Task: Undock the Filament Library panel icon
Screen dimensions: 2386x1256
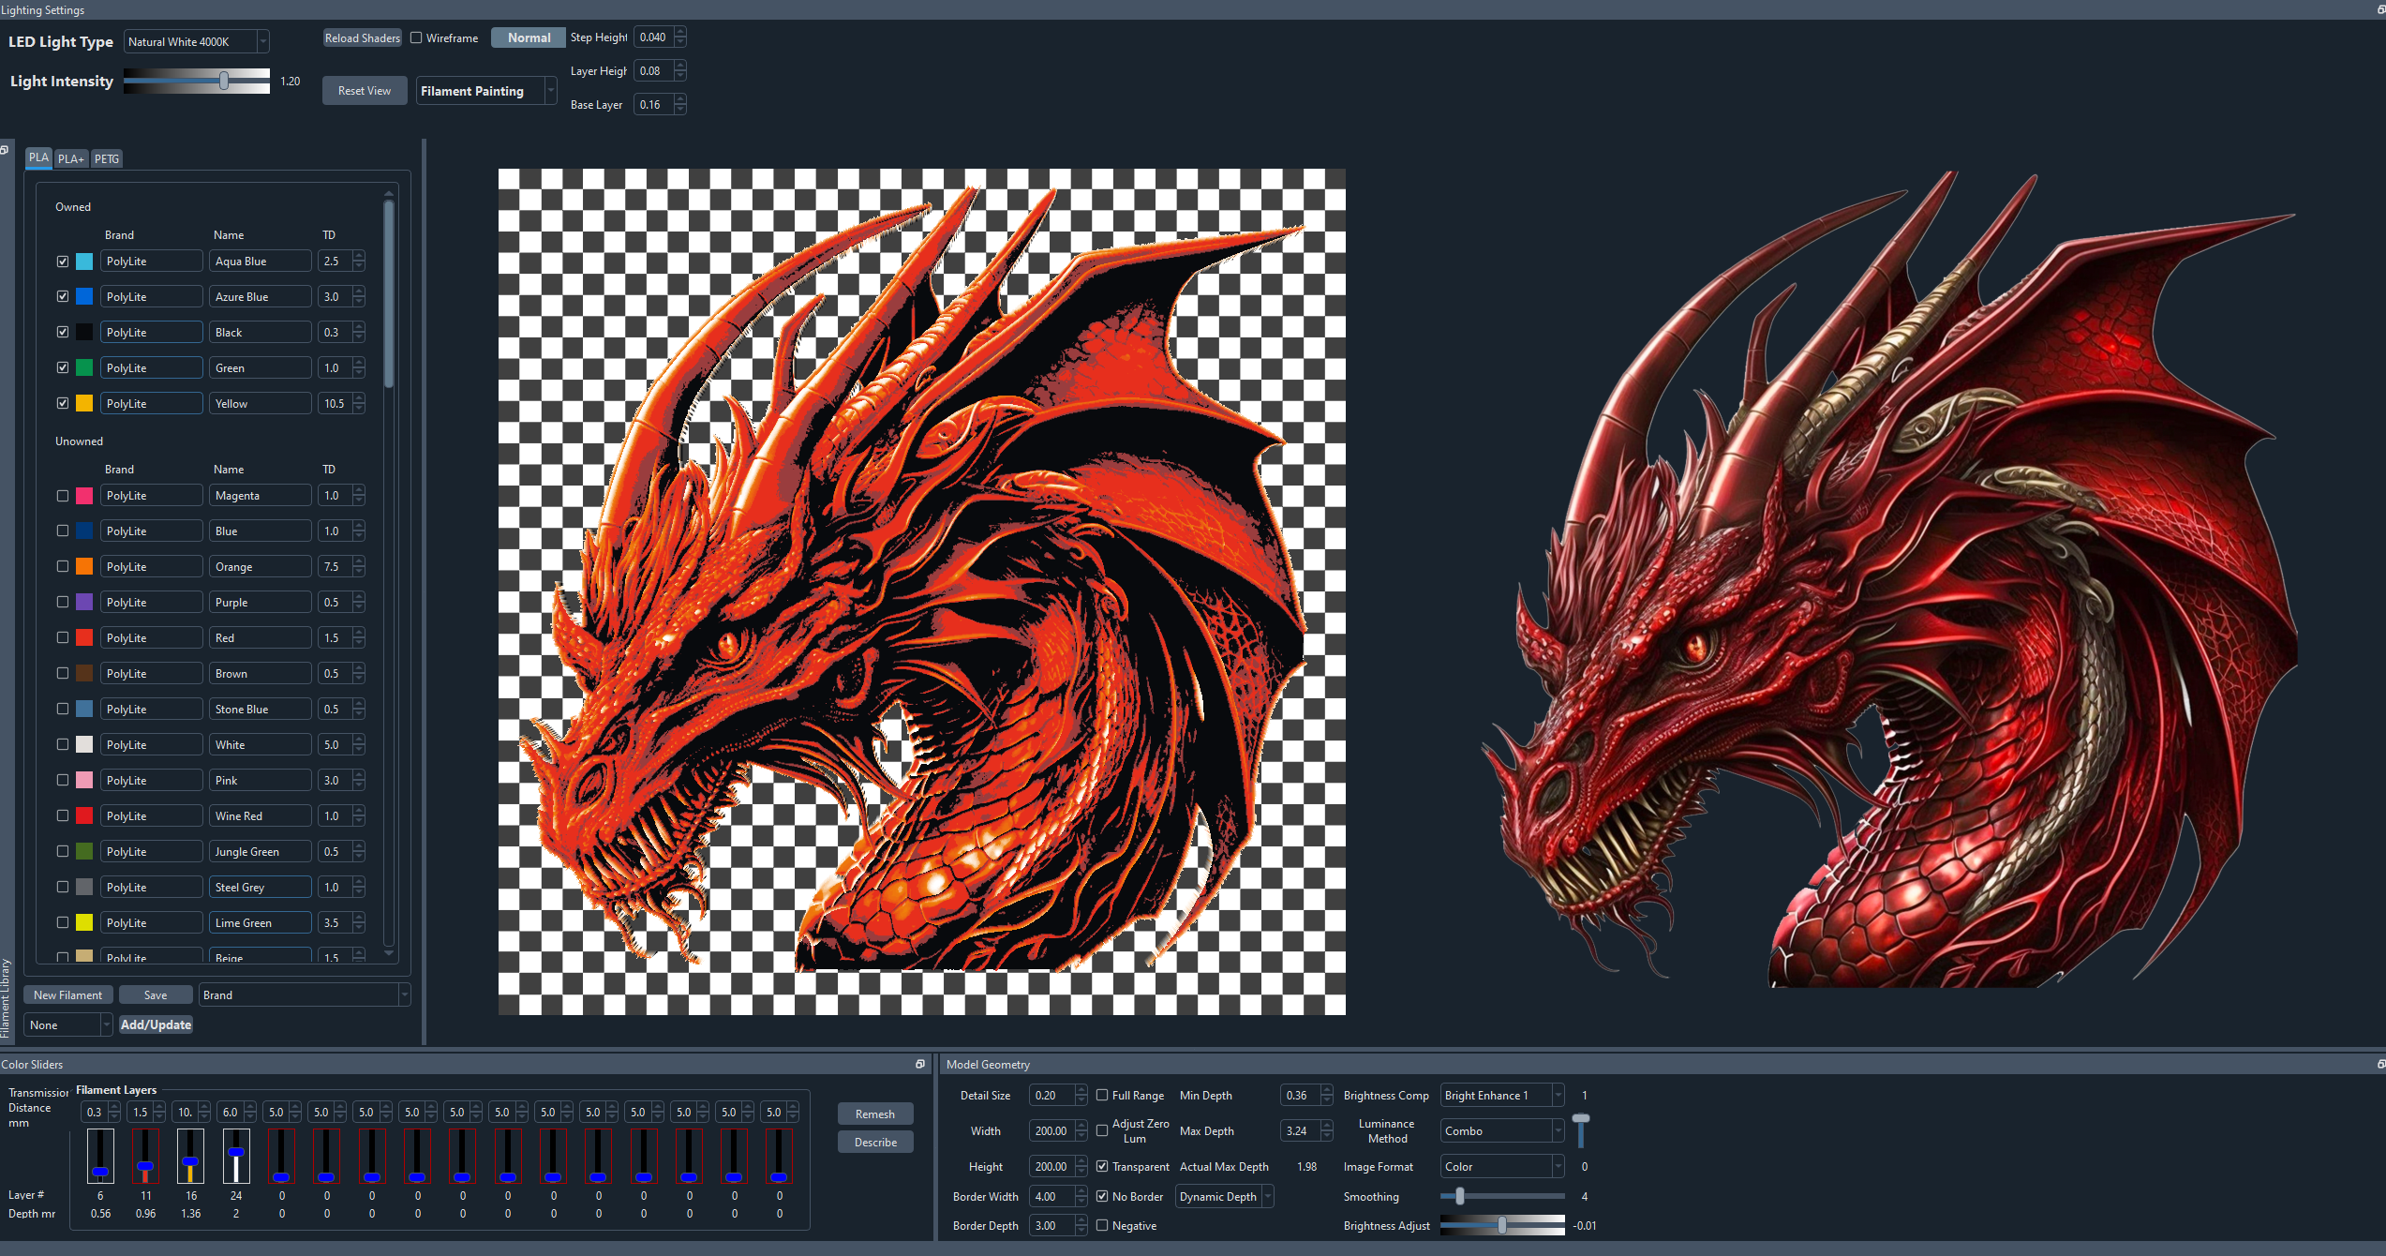Action: (5, 150)
